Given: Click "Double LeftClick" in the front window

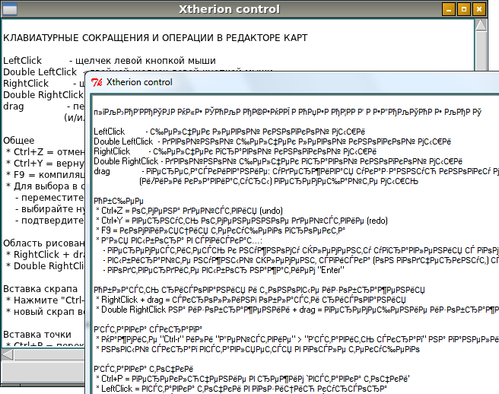Looking at the screenshot, I should pyautogui.click(x=123, y=141).
